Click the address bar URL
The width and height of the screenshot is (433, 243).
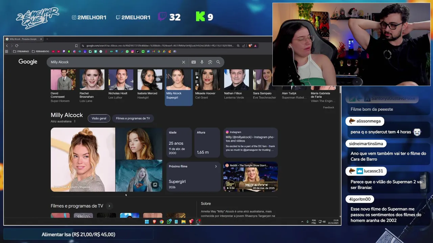[160, 46]
